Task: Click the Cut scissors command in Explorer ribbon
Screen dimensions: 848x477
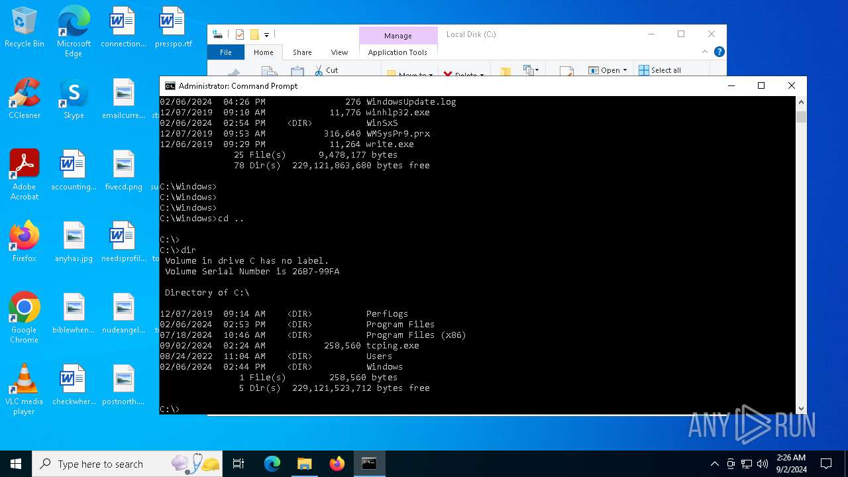Action: tap(326, 70)
